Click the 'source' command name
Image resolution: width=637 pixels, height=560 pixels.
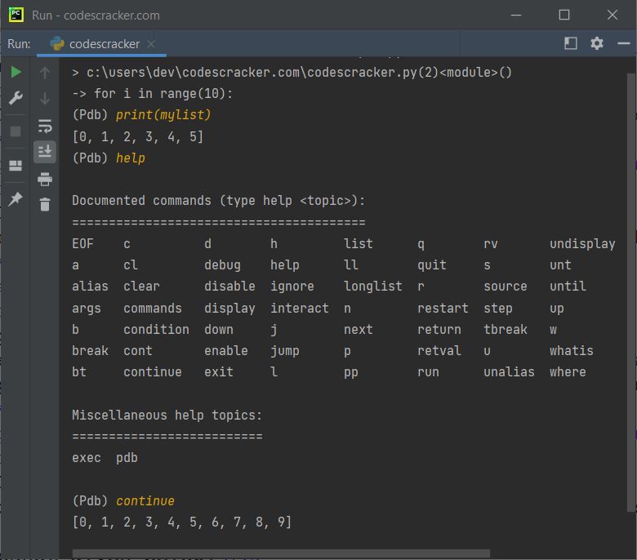pyautogui.click(x=505, y=287)
